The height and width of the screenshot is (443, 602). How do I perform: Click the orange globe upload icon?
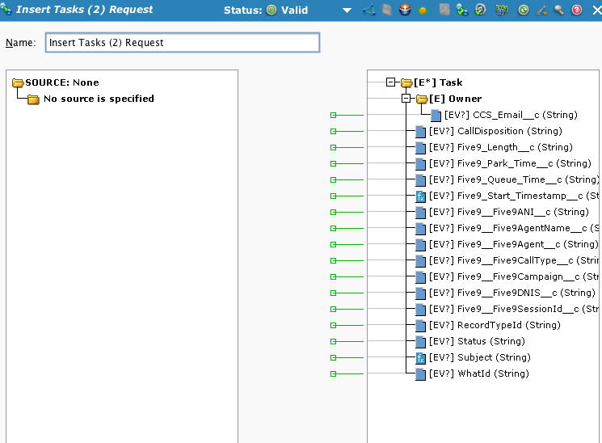pos(405,10)
